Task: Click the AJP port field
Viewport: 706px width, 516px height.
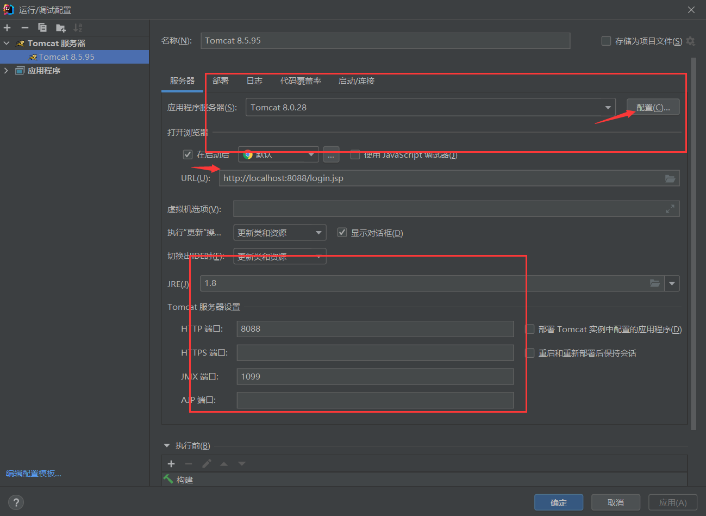Action: pos(375,400)
